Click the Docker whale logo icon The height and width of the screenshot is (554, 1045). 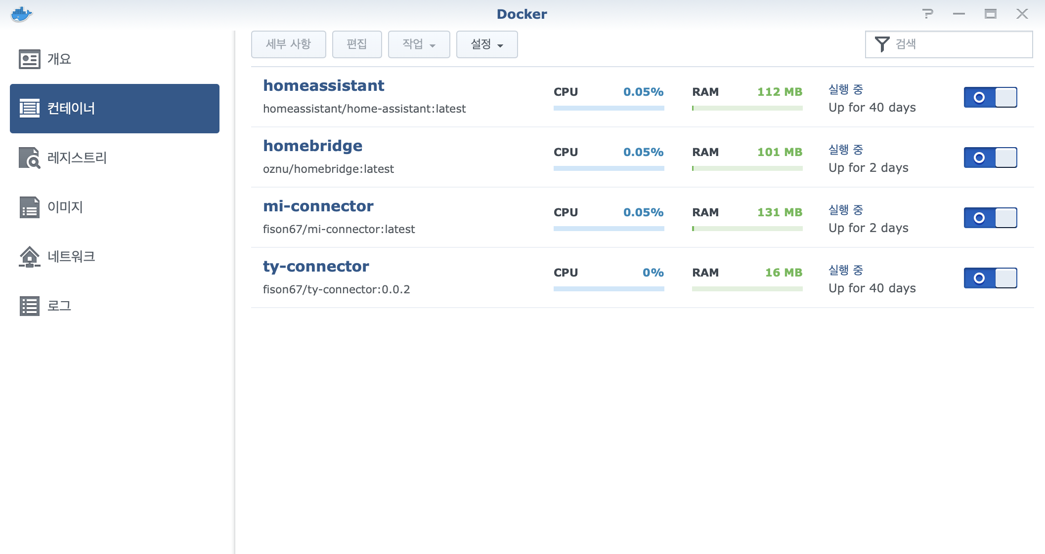click(21, 14)
